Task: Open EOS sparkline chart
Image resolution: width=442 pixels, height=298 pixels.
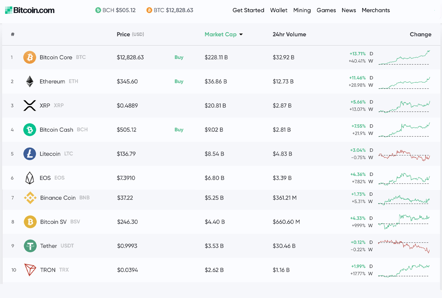Action: pyautogui.click(x=404, y=179)
